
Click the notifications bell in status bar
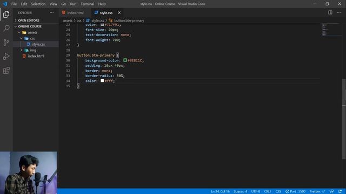pos(340,191)
